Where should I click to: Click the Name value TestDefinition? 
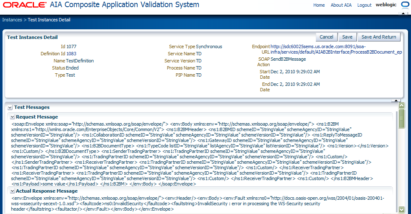[x=80, y=61]
